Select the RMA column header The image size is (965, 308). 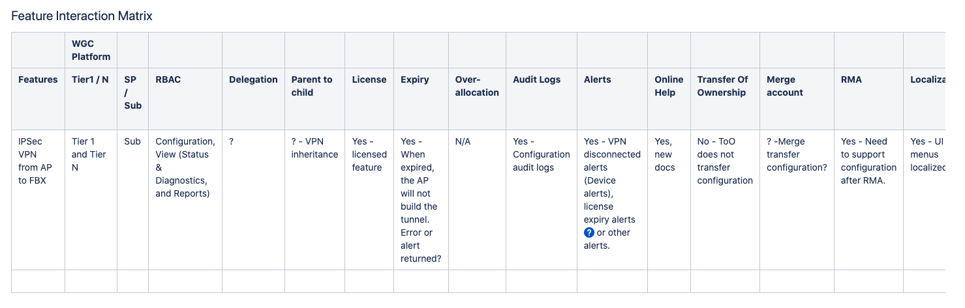[851, 79]
